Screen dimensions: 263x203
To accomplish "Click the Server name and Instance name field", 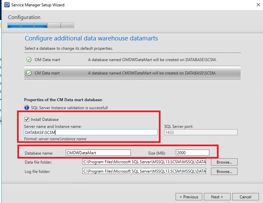I will 91,132.
